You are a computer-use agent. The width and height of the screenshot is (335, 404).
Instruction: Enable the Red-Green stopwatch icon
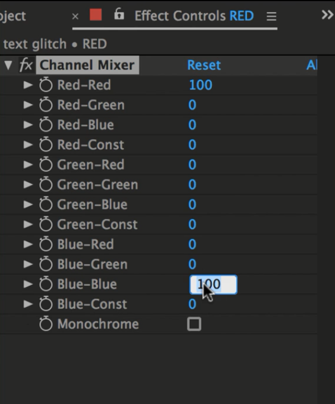click(x=46, y=105)
